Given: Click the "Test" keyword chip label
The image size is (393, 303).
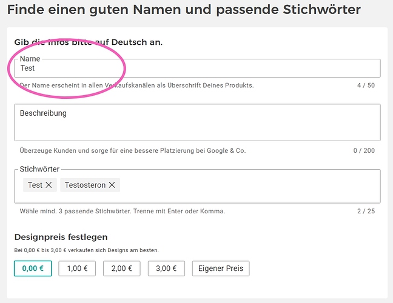Looking at the screenshot, I should click(35, 185).
